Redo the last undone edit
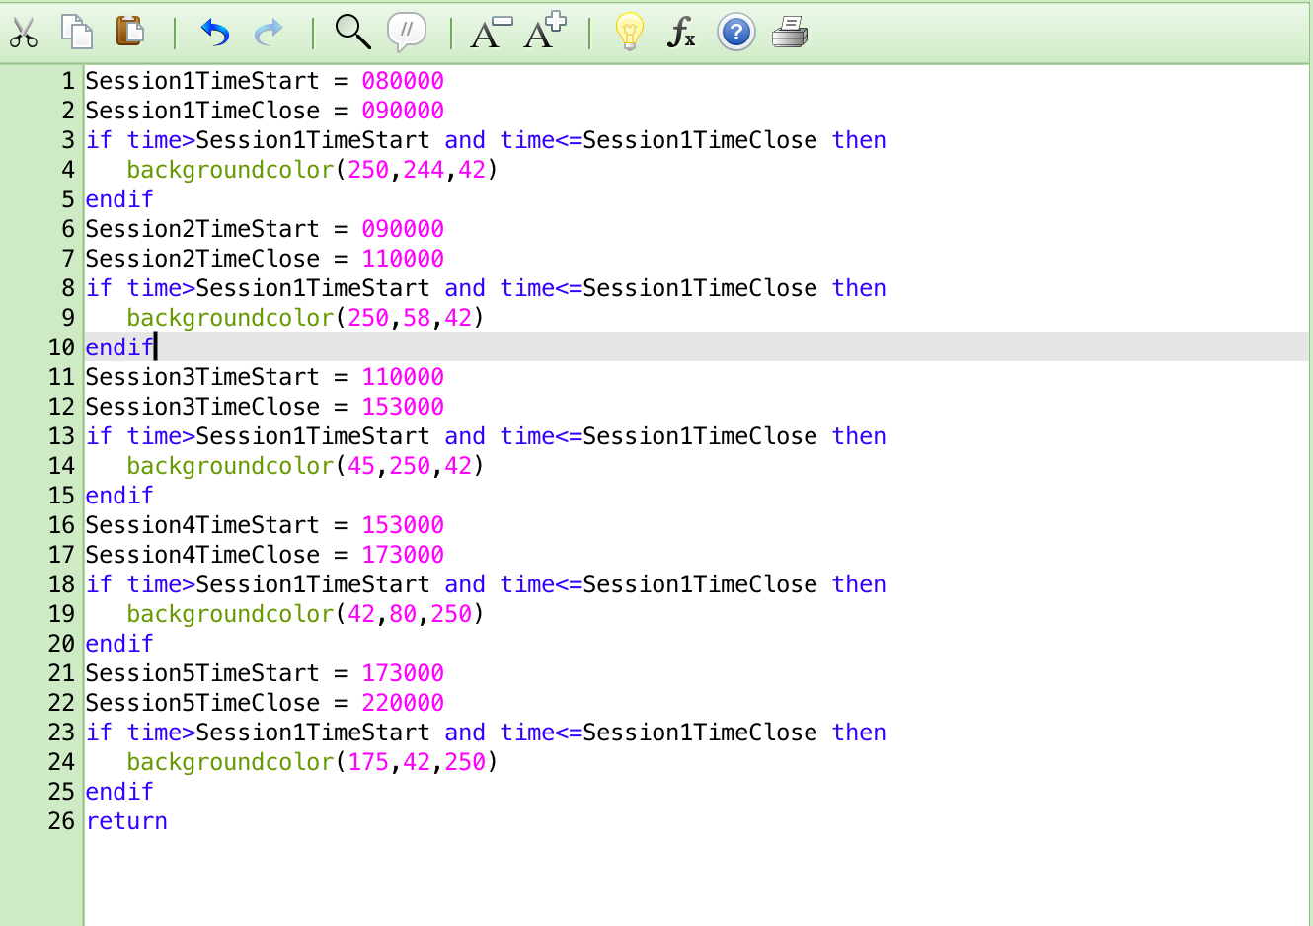 [269, 33]
